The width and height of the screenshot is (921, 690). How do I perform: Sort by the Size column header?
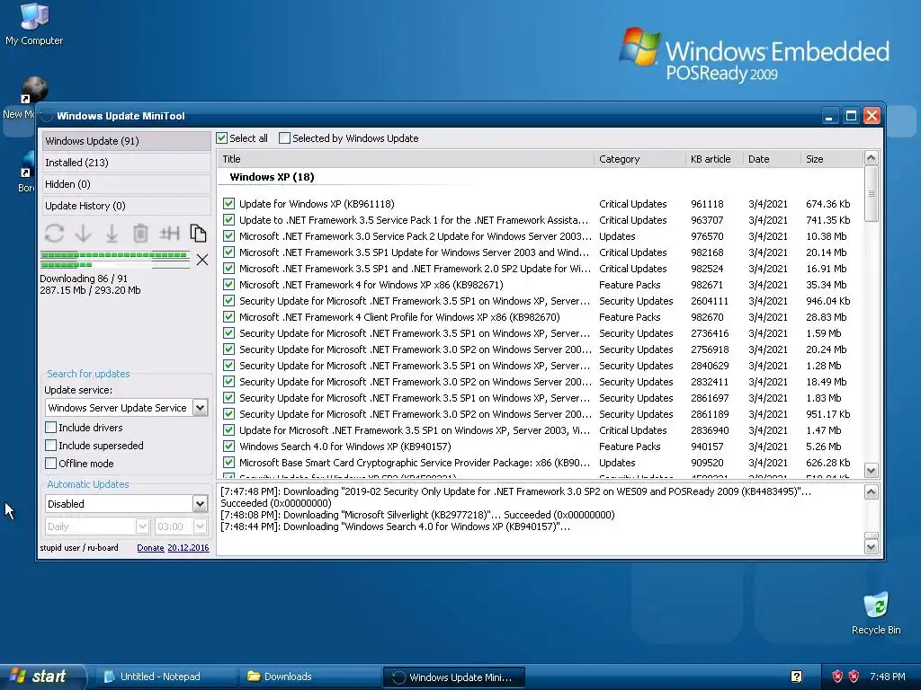[832, 159]
